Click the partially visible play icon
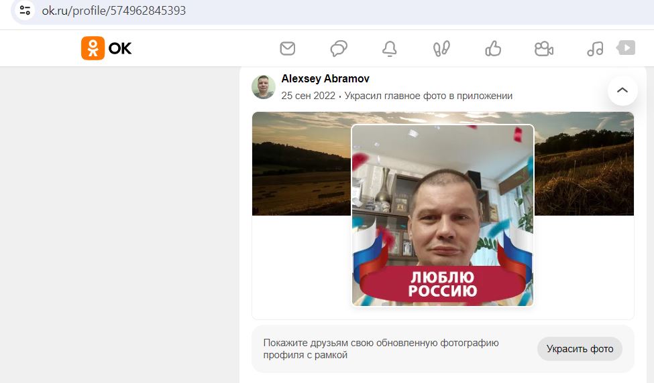This screenshot has height=383, width=654. 626,48
